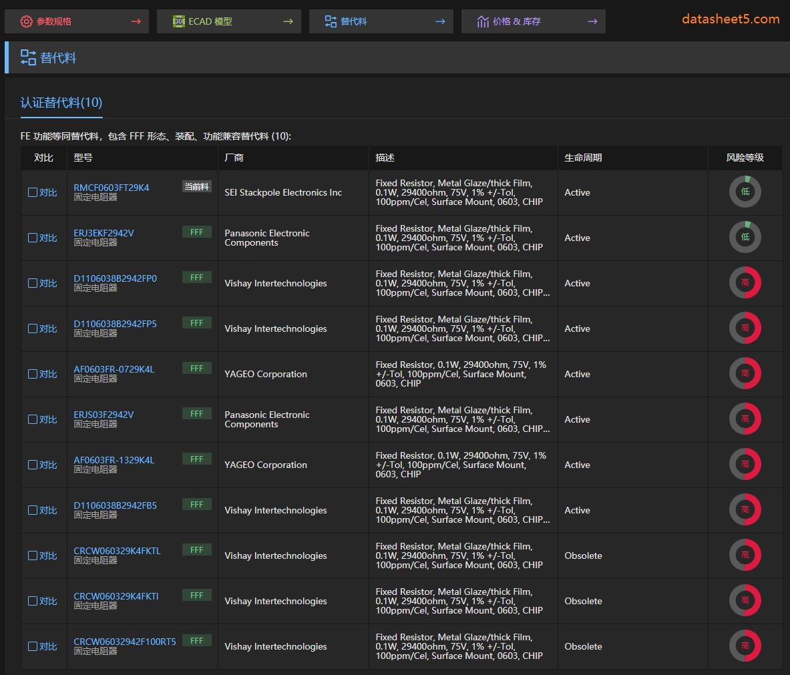790x675 pixels.
Task: Click the arrow next to 价格 & 库存
Action: 592,21
